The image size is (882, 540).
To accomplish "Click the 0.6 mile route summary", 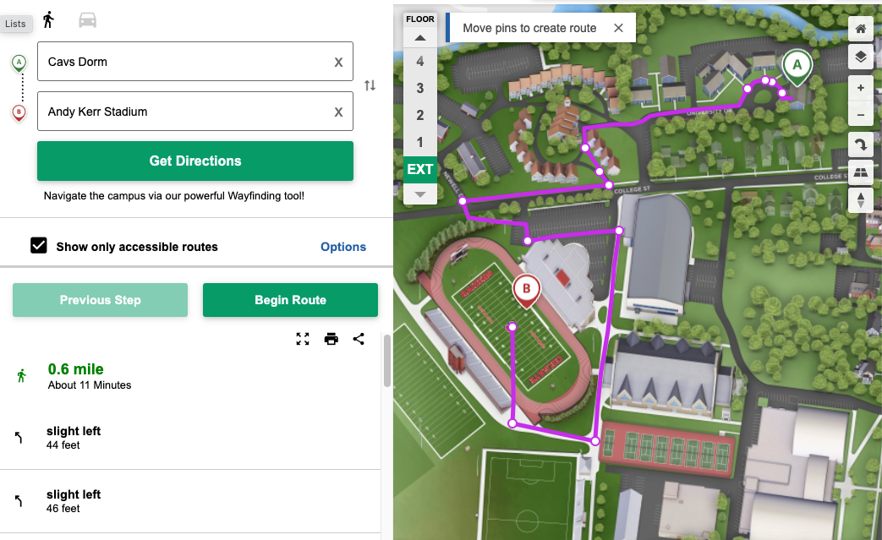I will (76, 369).
